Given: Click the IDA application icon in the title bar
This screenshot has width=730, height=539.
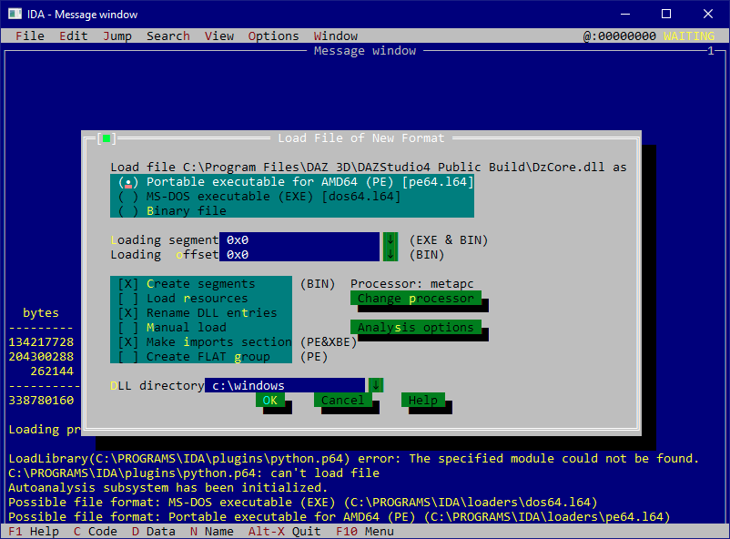Looking at the screenshot, I should coord(14,14).
